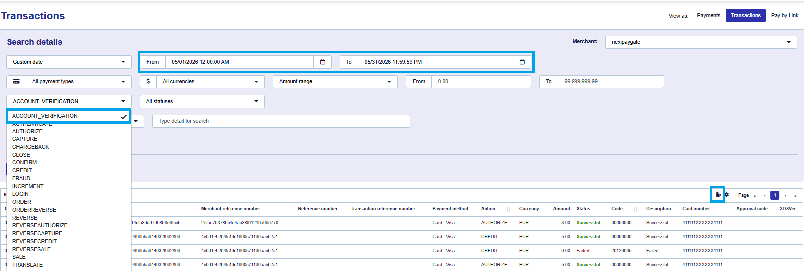Image resolution: width=804 pixels, height=271 pixels.
Task: Click the Failed status cell
Action: [583, 251]
